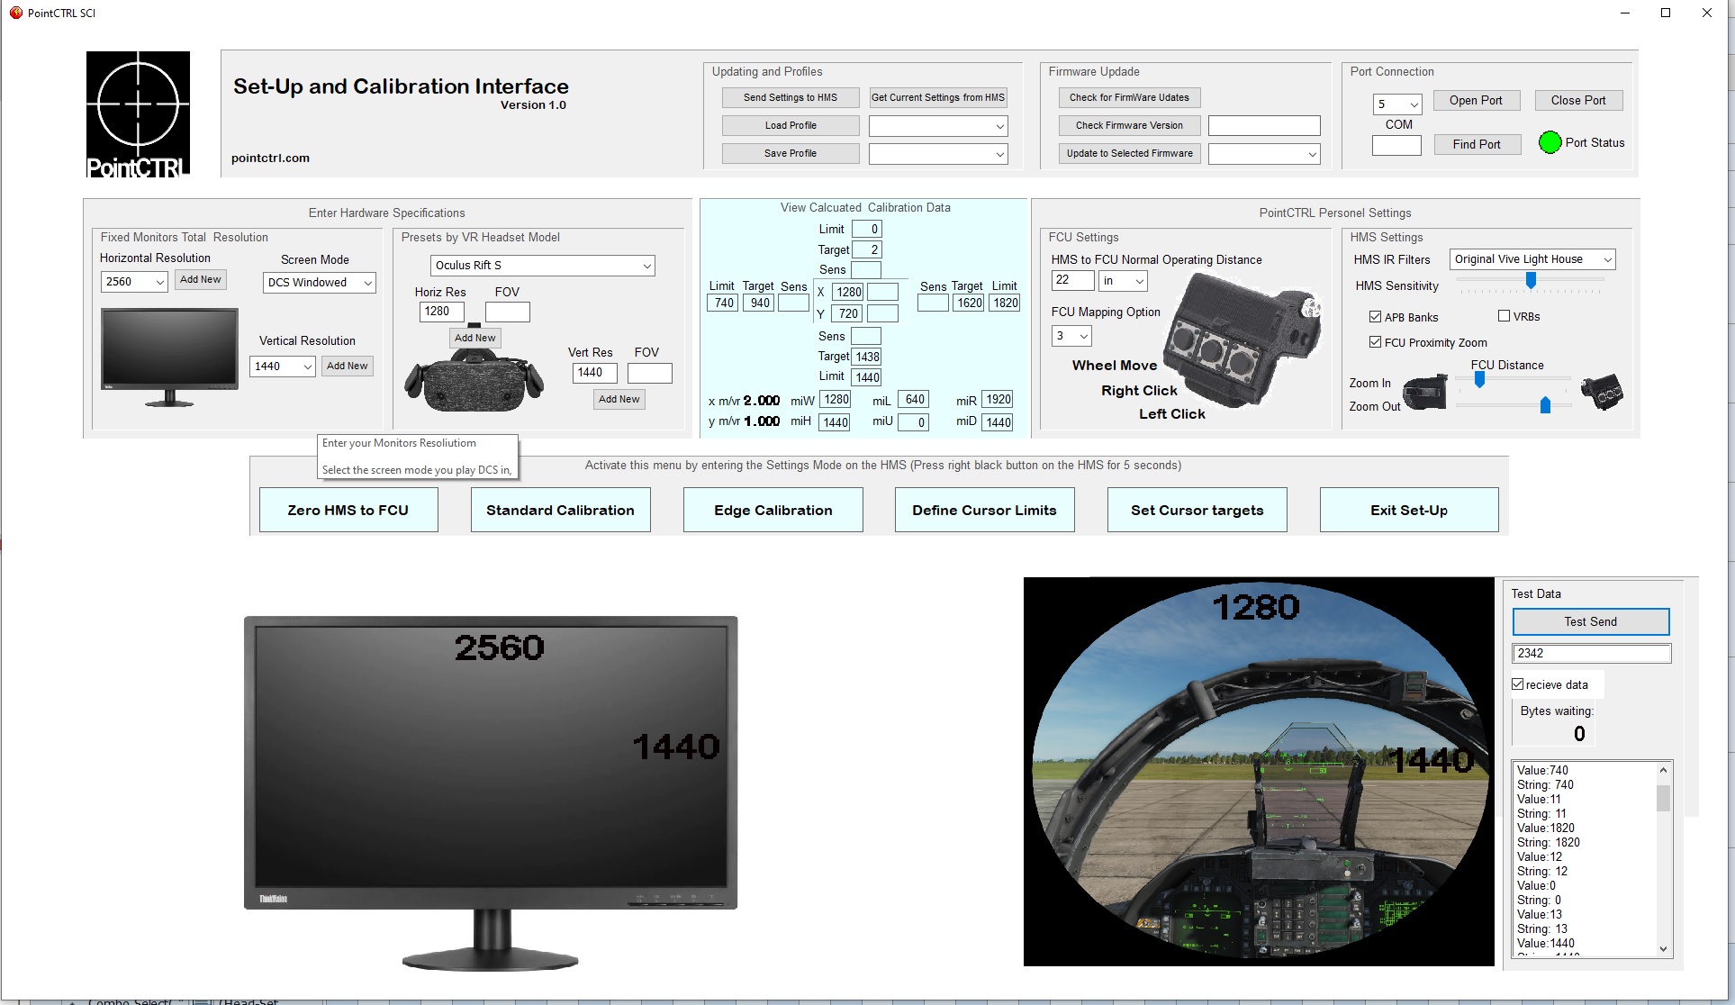Open the Screen Mode DCS Windowed dropdown
Viewport: 1735px width, 1005px height.
click(x=320, y=283)
